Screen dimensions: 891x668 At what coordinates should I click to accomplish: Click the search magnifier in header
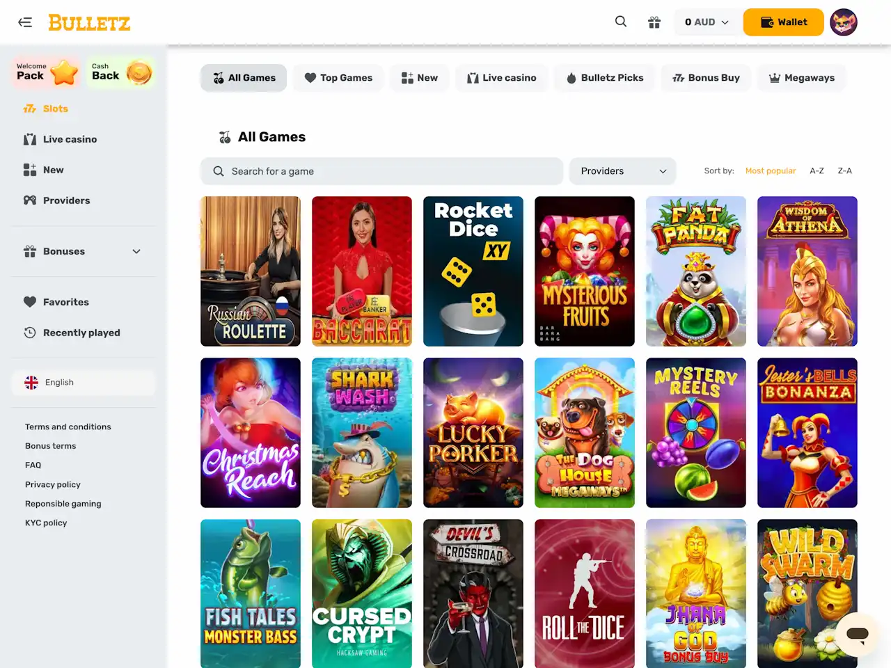pos(621,22)
